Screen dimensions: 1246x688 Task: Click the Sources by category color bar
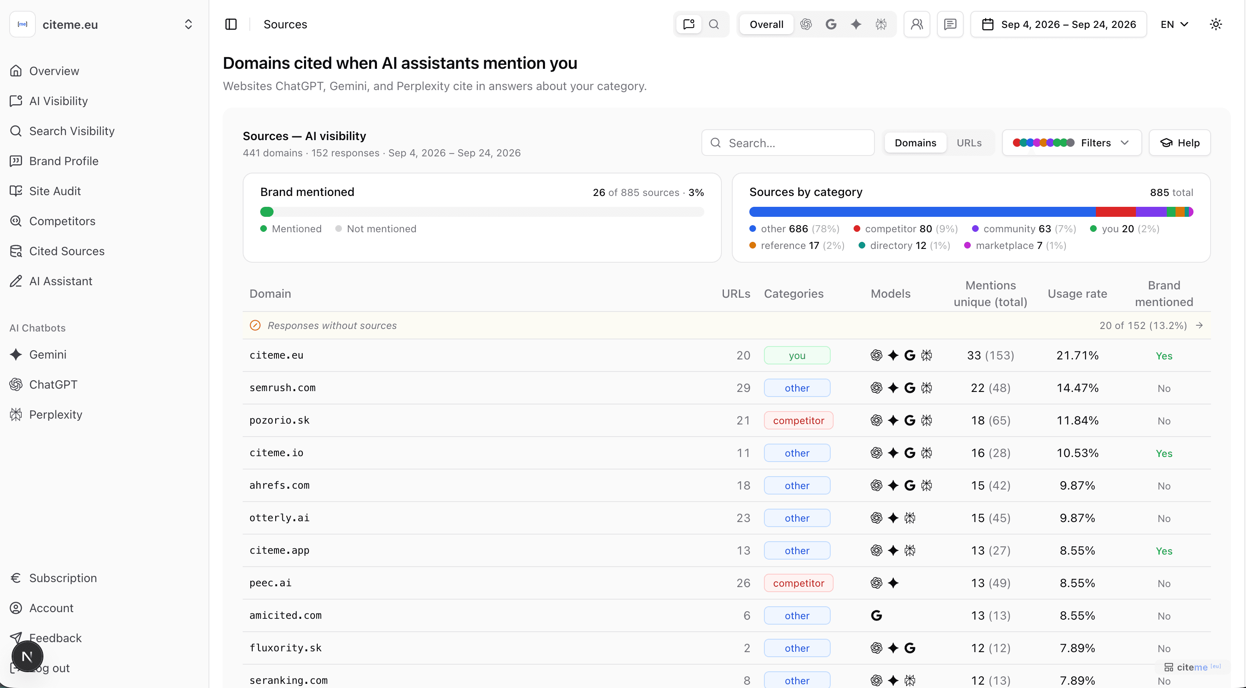(971, 212)
